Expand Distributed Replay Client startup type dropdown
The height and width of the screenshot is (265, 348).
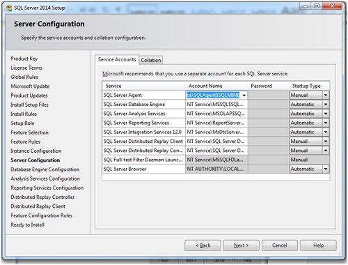(x=326, y=142)
